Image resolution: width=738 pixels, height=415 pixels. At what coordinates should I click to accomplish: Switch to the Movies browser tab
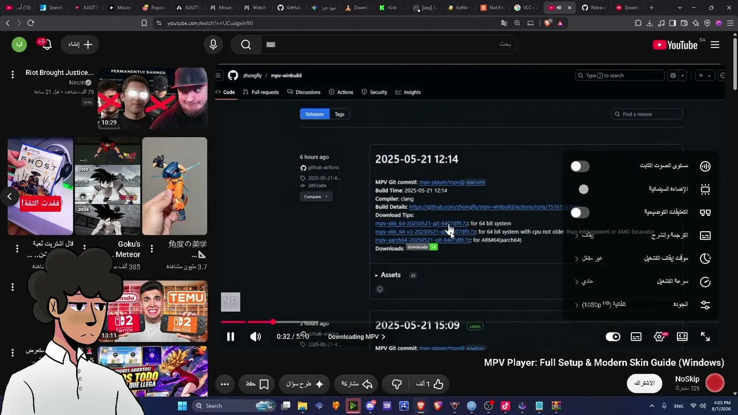click(121, 7)
